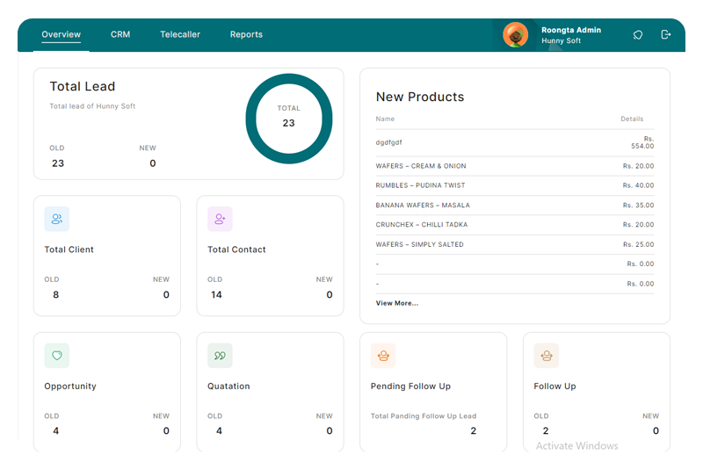Click the Total Lead donut chart
Image resolution: width=703 pixels, height=470 pixels.
289,118
